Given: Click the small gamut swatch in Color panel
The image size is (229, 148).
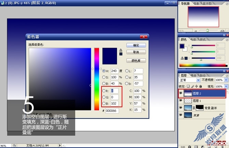Looking at the screenshot, I should click(x=186, y=58).
